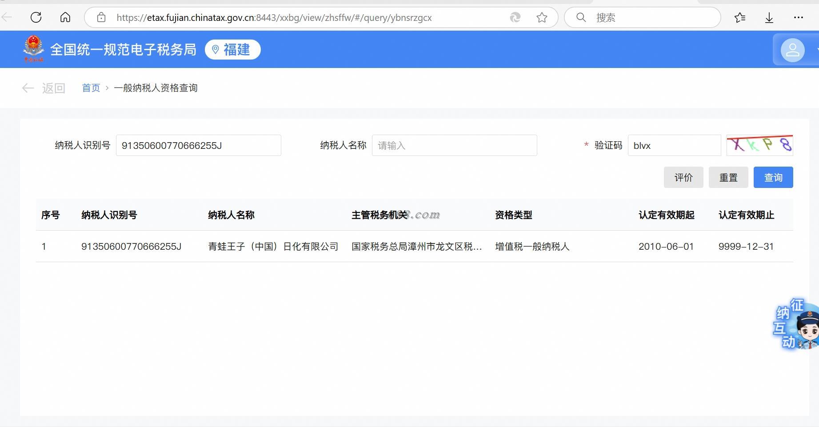Click the 认定有效期起 column header

[x=666, y=215]
